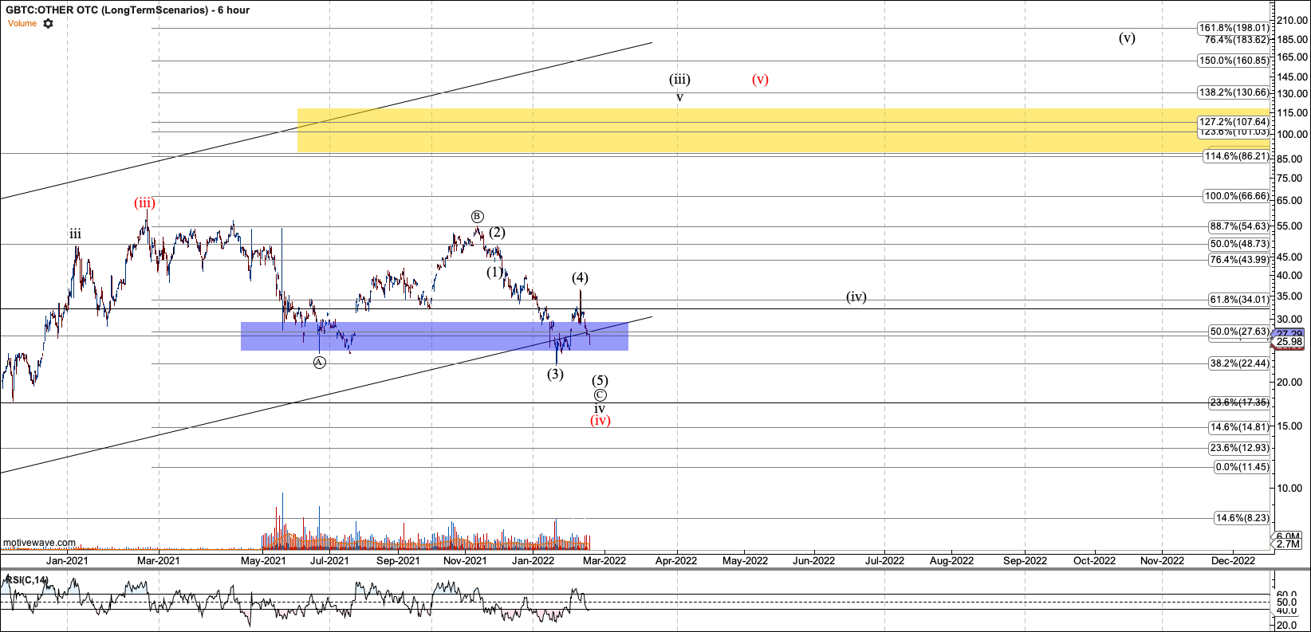The height and width of the screenshot is (632, 1311).
Task: Select the Nov-2021 date axis label
Action: (x=465, y=560)
